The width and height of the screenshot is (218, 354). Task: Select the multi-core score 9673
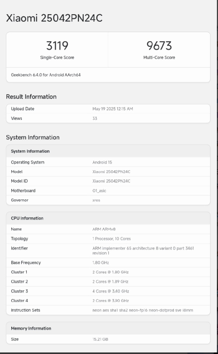click(x=159, y=45)
